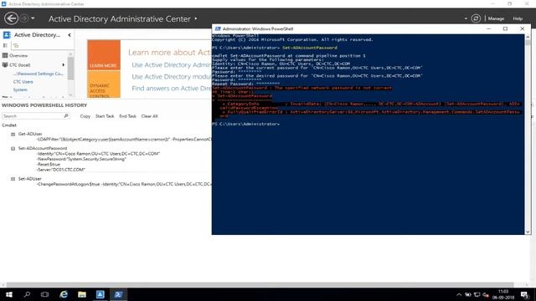The width and height of the screenshot is (536, 301).
Task: Switch to PowerShell taskbar icon
Action: point(118,294)
